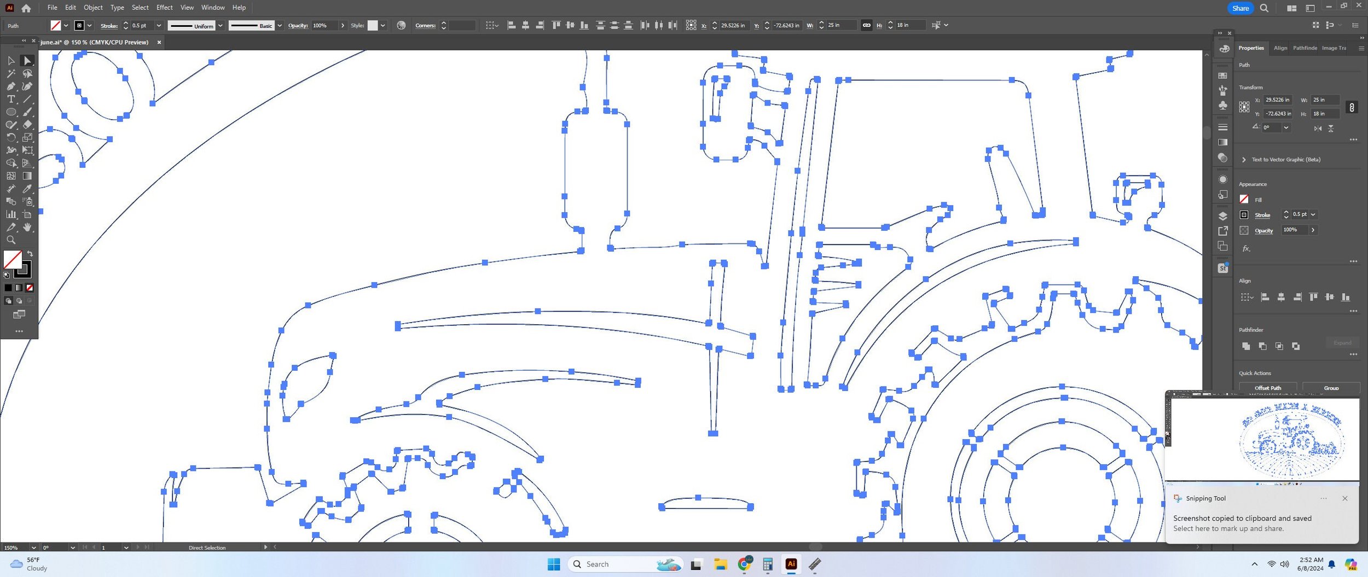Swap fill and stroke colors
The width and height of the screenshot is (1368, 577).
click(30, 254)
